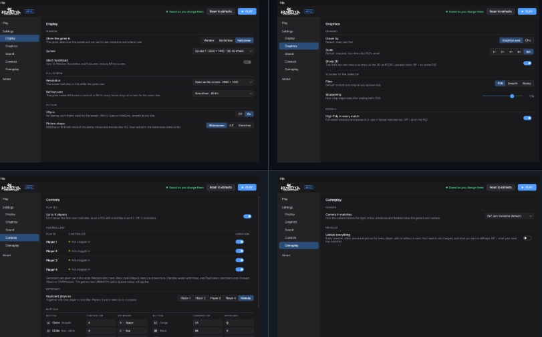The width and height of the screenshot is (542, 337).
Task: Open the Resolution dropdown
Action: (x=223, y=82)
